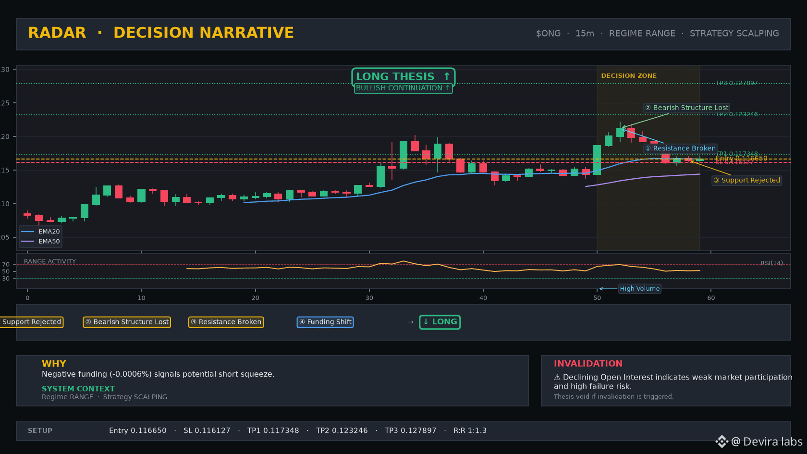Click the negative funding explanation sentence
This screenshot has height=454, width=807.
pos(158,374)
